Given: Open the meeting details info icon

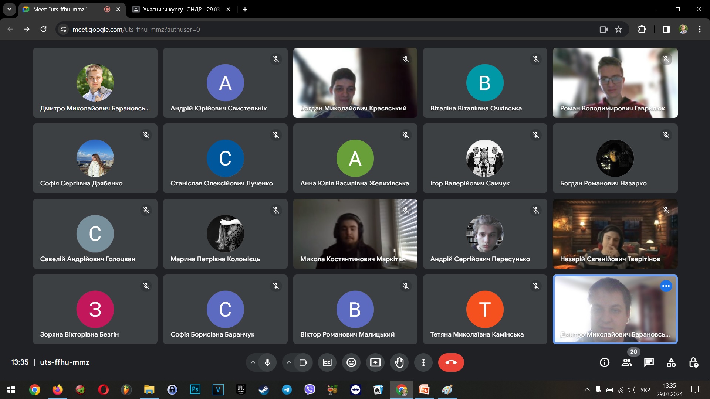Looking at the screenshot, I should click(605, 362).
